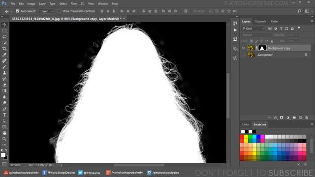Select the Brush tool

coord(4,67)
